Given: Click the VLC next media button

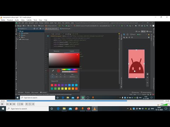Looking at the screenshot, I should 14,104.
